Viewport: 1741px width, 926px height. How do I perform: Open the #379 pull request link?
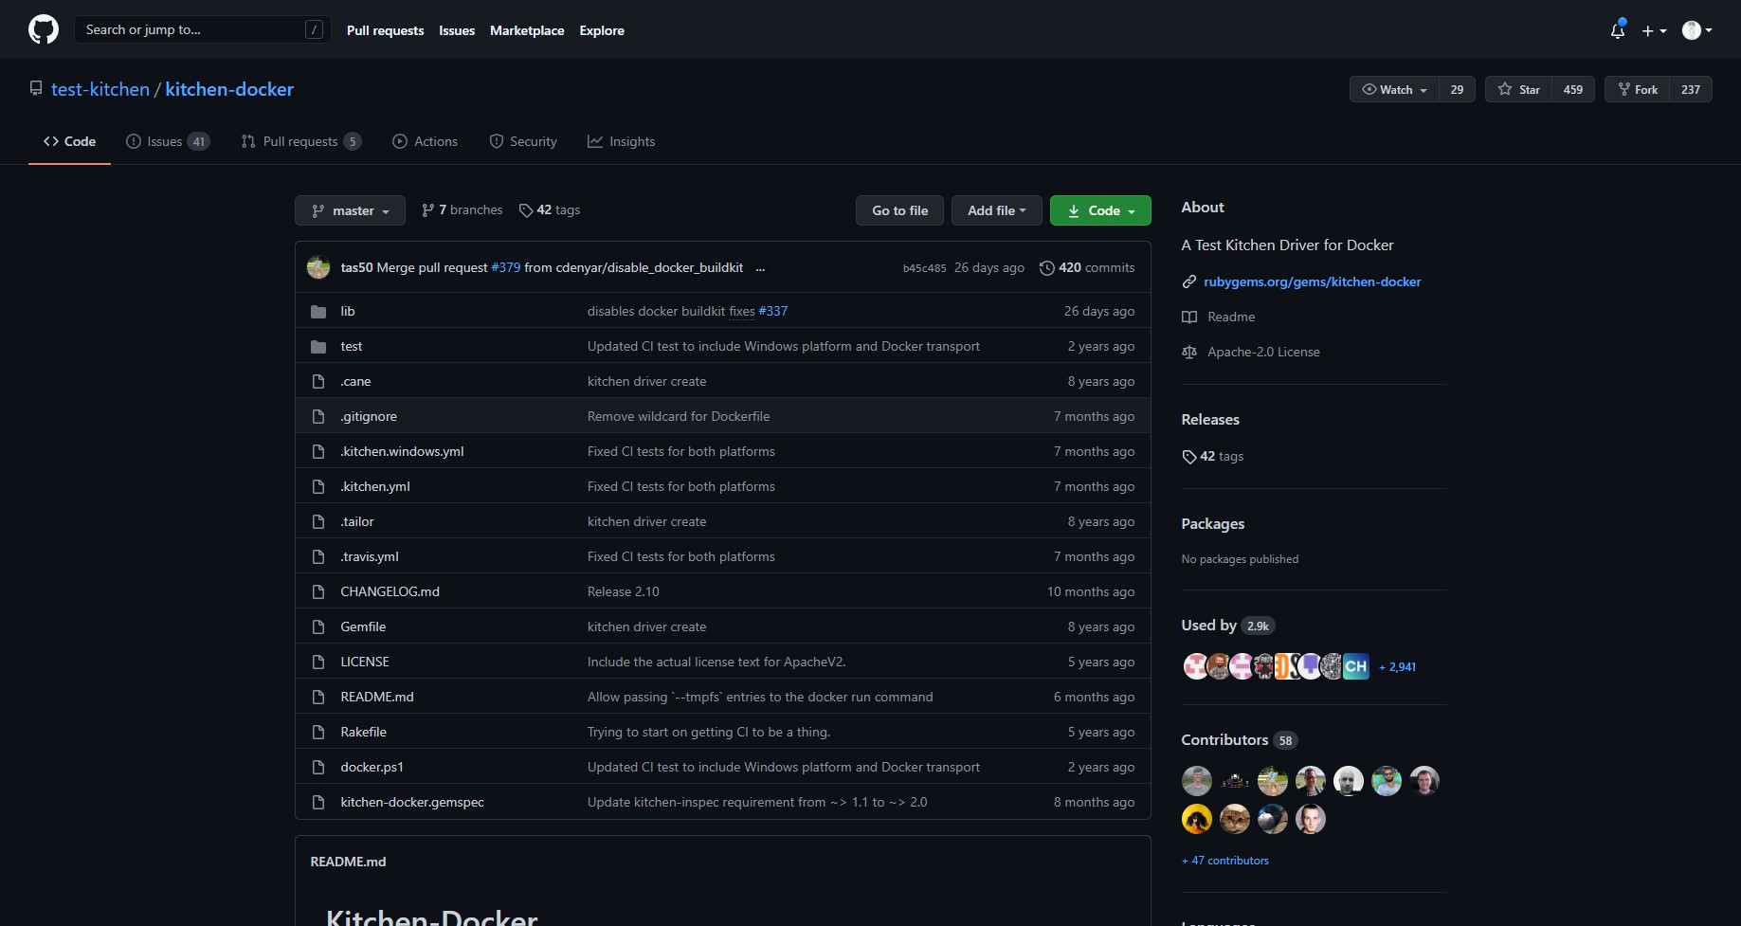click(506, 267)
